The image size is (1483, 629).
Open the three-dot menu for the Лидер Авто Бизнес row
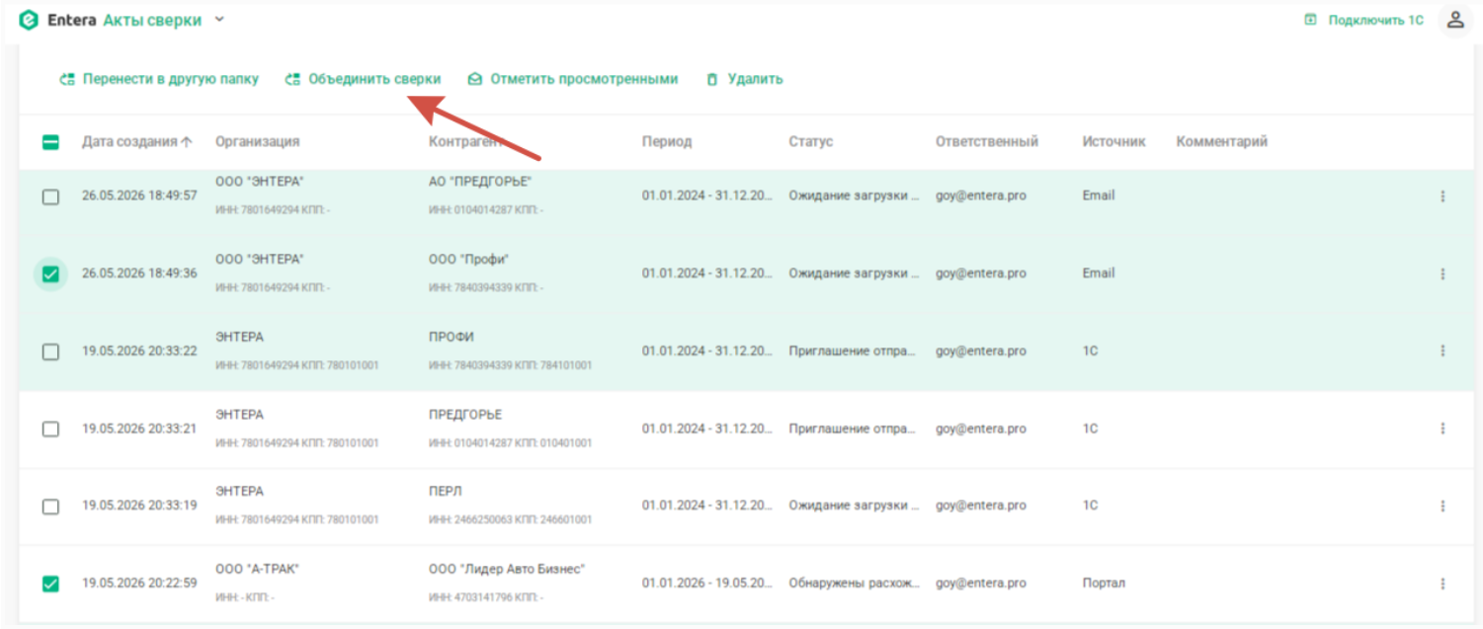pos(1442,584)
